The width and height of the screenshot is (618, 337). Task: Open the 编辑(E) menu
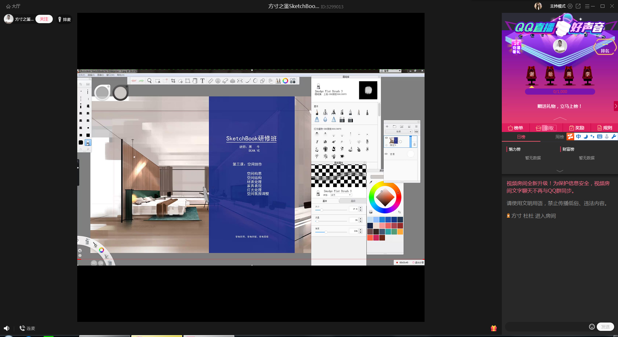[91, 75]
